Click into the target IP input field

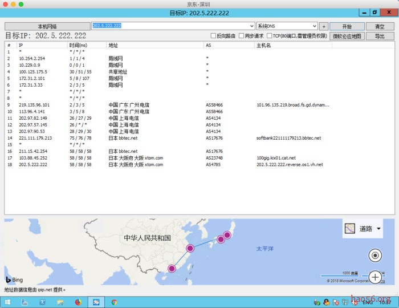click(170, 26)
